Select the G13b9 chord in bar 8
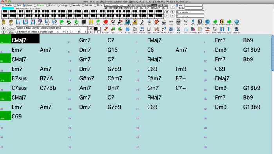 click(x=252, y=50)
